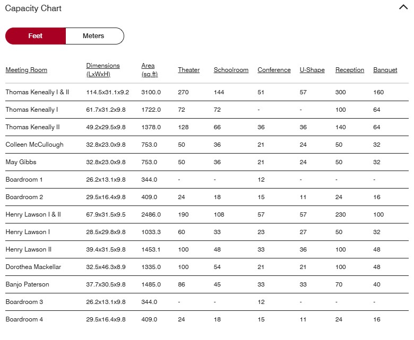Click the Conference column header
414x340 pixels.
[x=274, y=70]
